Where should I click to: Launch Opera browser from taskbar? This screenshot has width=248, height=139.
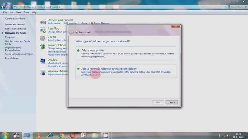[72, 136]
